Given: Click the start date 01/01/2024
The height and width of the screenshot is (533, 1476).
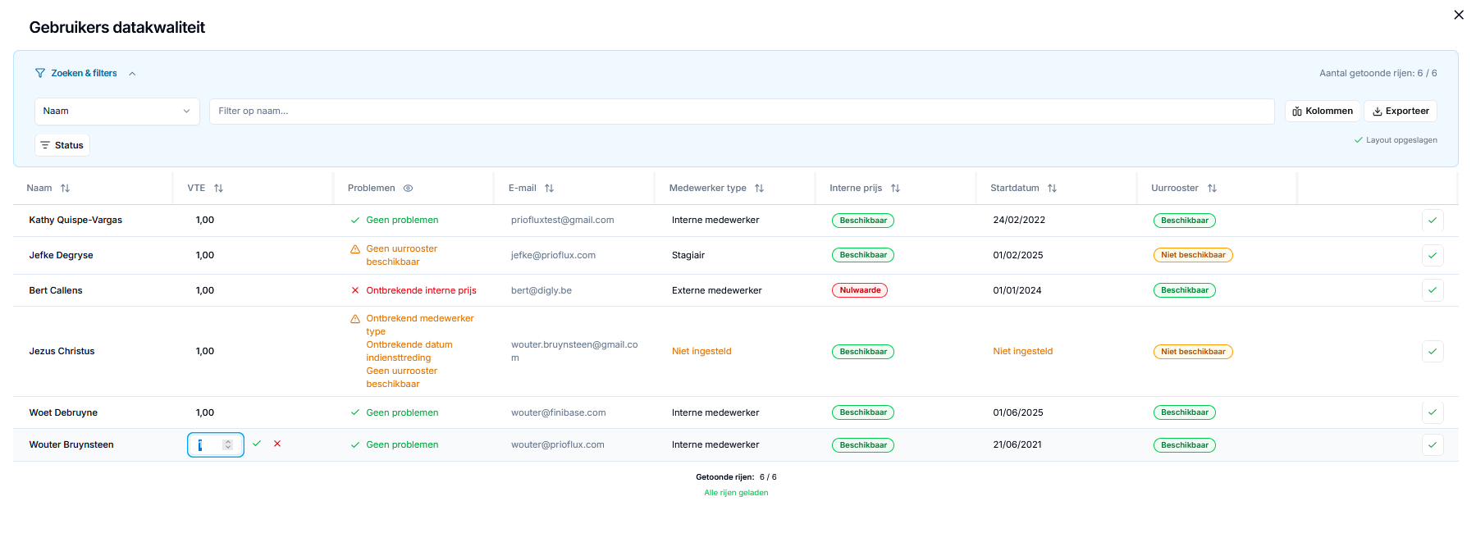Looking at the screenshot, I should tap(1017, 290).
